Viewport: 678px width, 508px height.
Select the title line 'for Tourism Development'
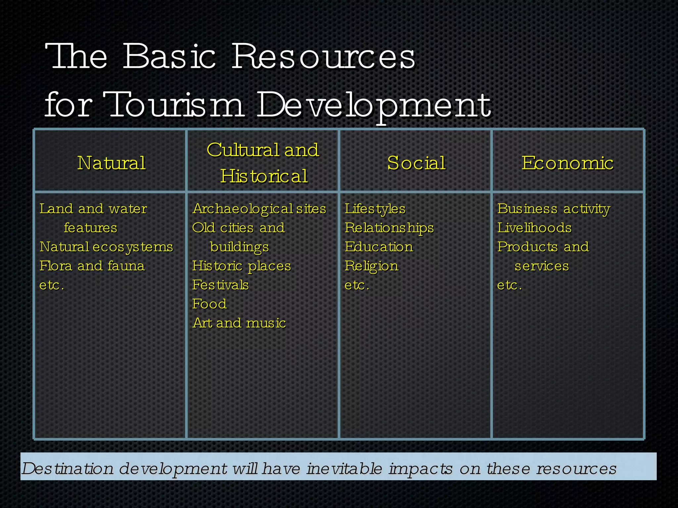(268, 106)
